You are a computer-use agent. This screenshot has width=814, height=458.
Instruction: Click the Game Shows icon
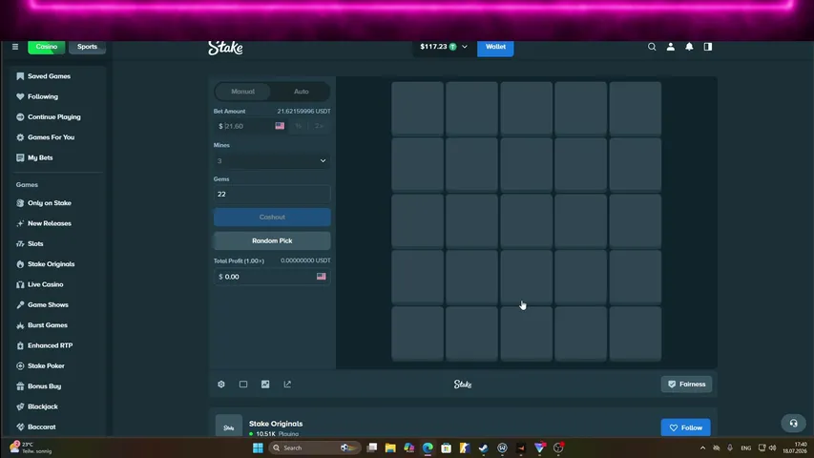pos(20,304)
